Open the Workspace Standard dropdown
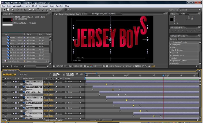The width and height of the screenshot is (203, 123). tap(189, 10)
